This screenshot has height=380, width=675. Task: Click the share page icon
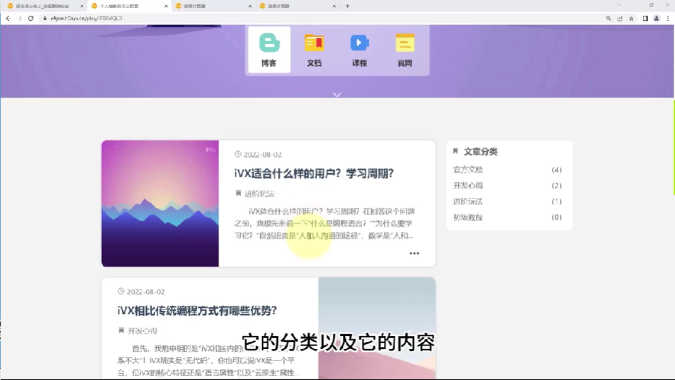(x=620, y=18)
